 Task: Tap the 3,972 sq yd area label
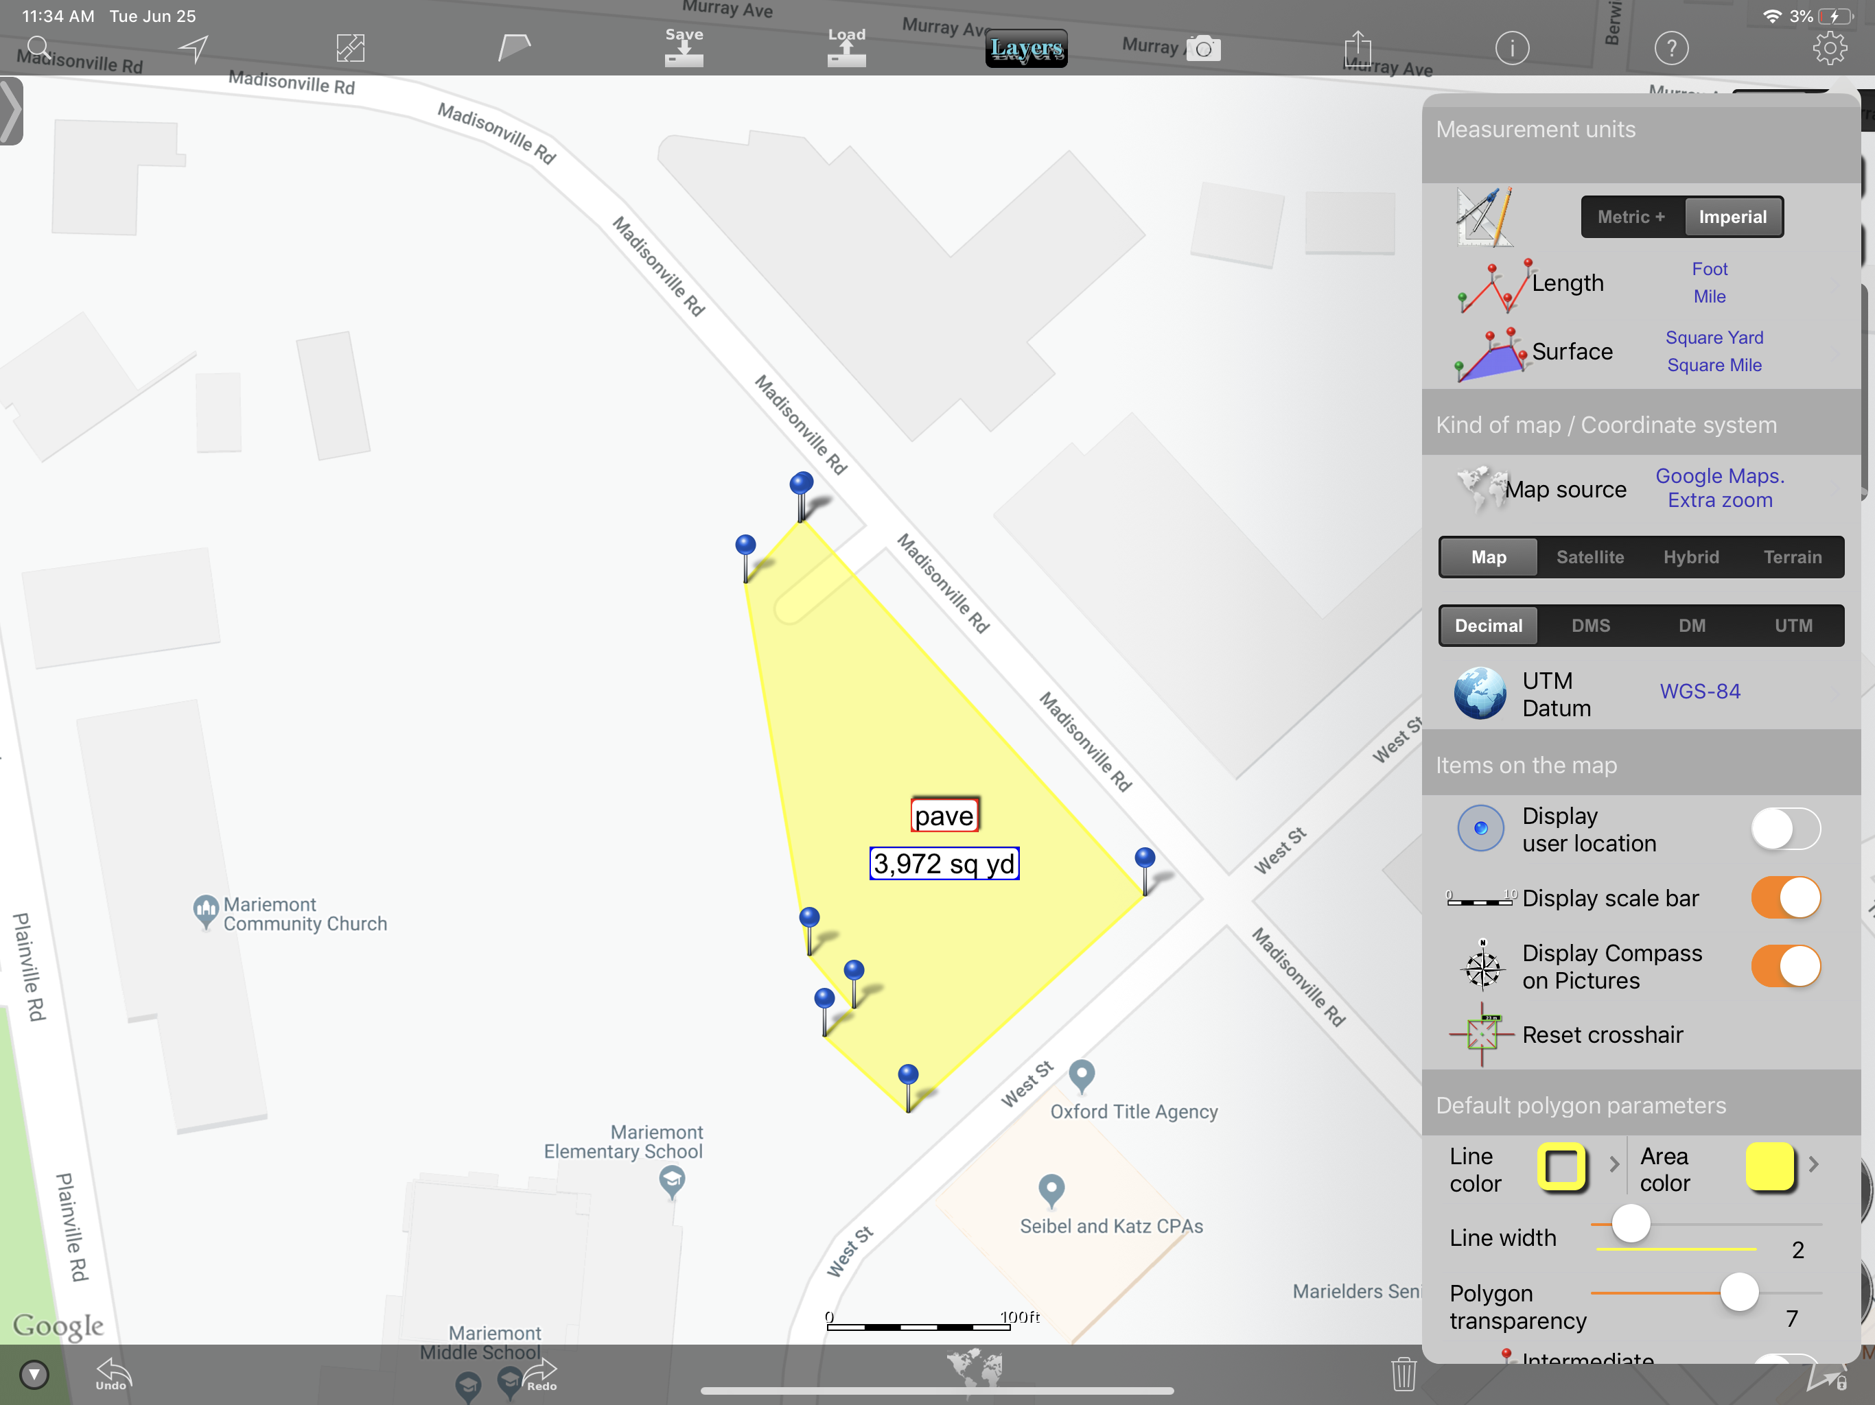click(x=944, y=864)
